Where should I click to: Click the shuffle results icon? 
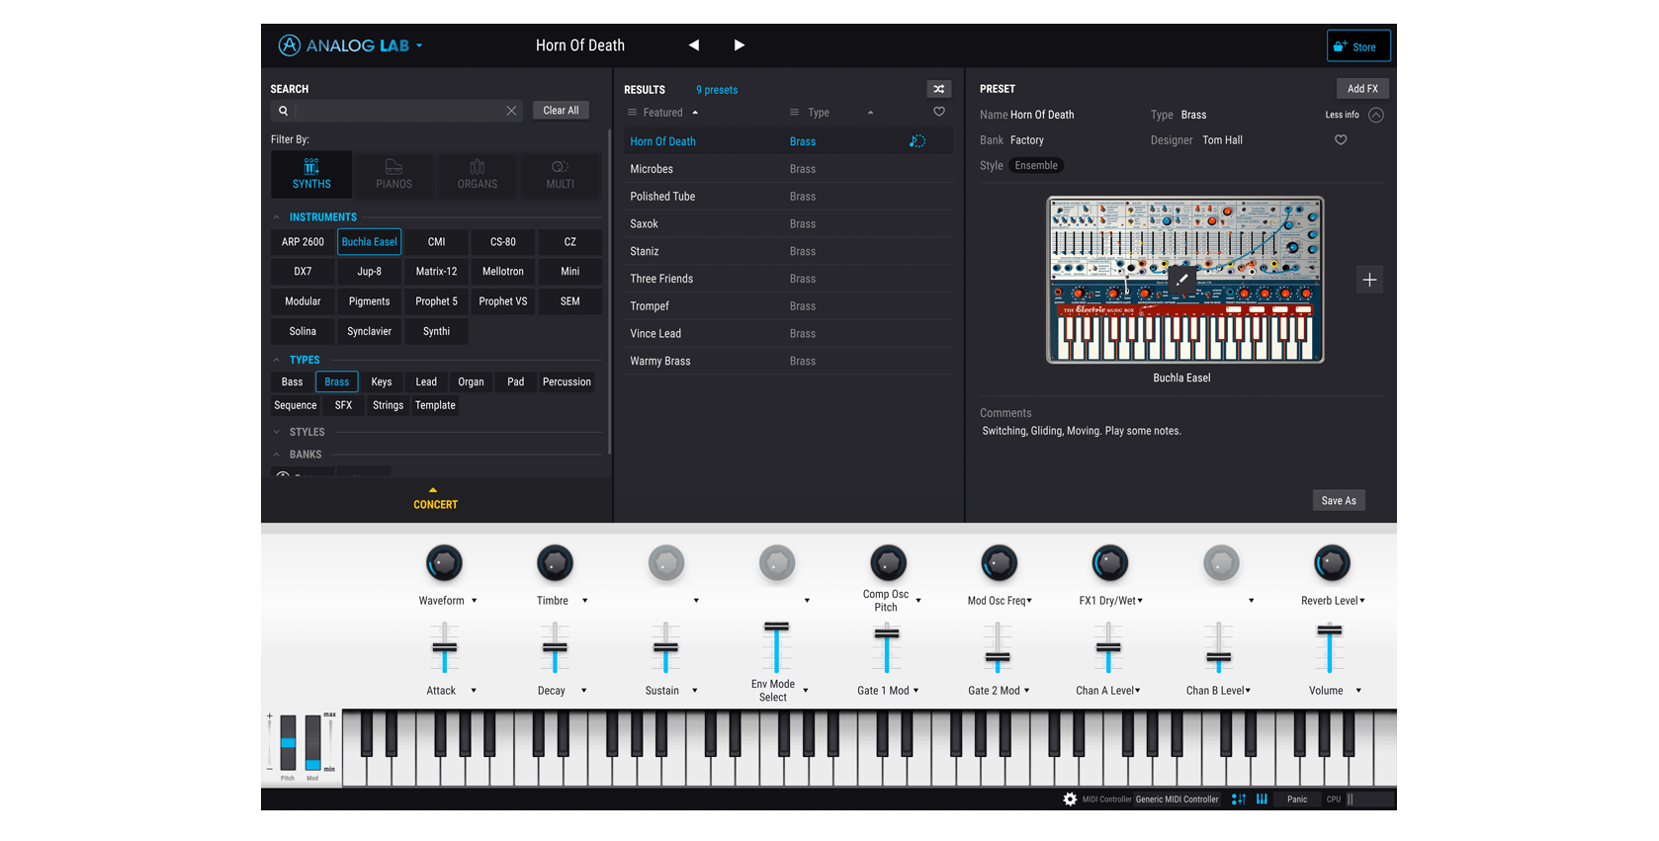point(938,89)
